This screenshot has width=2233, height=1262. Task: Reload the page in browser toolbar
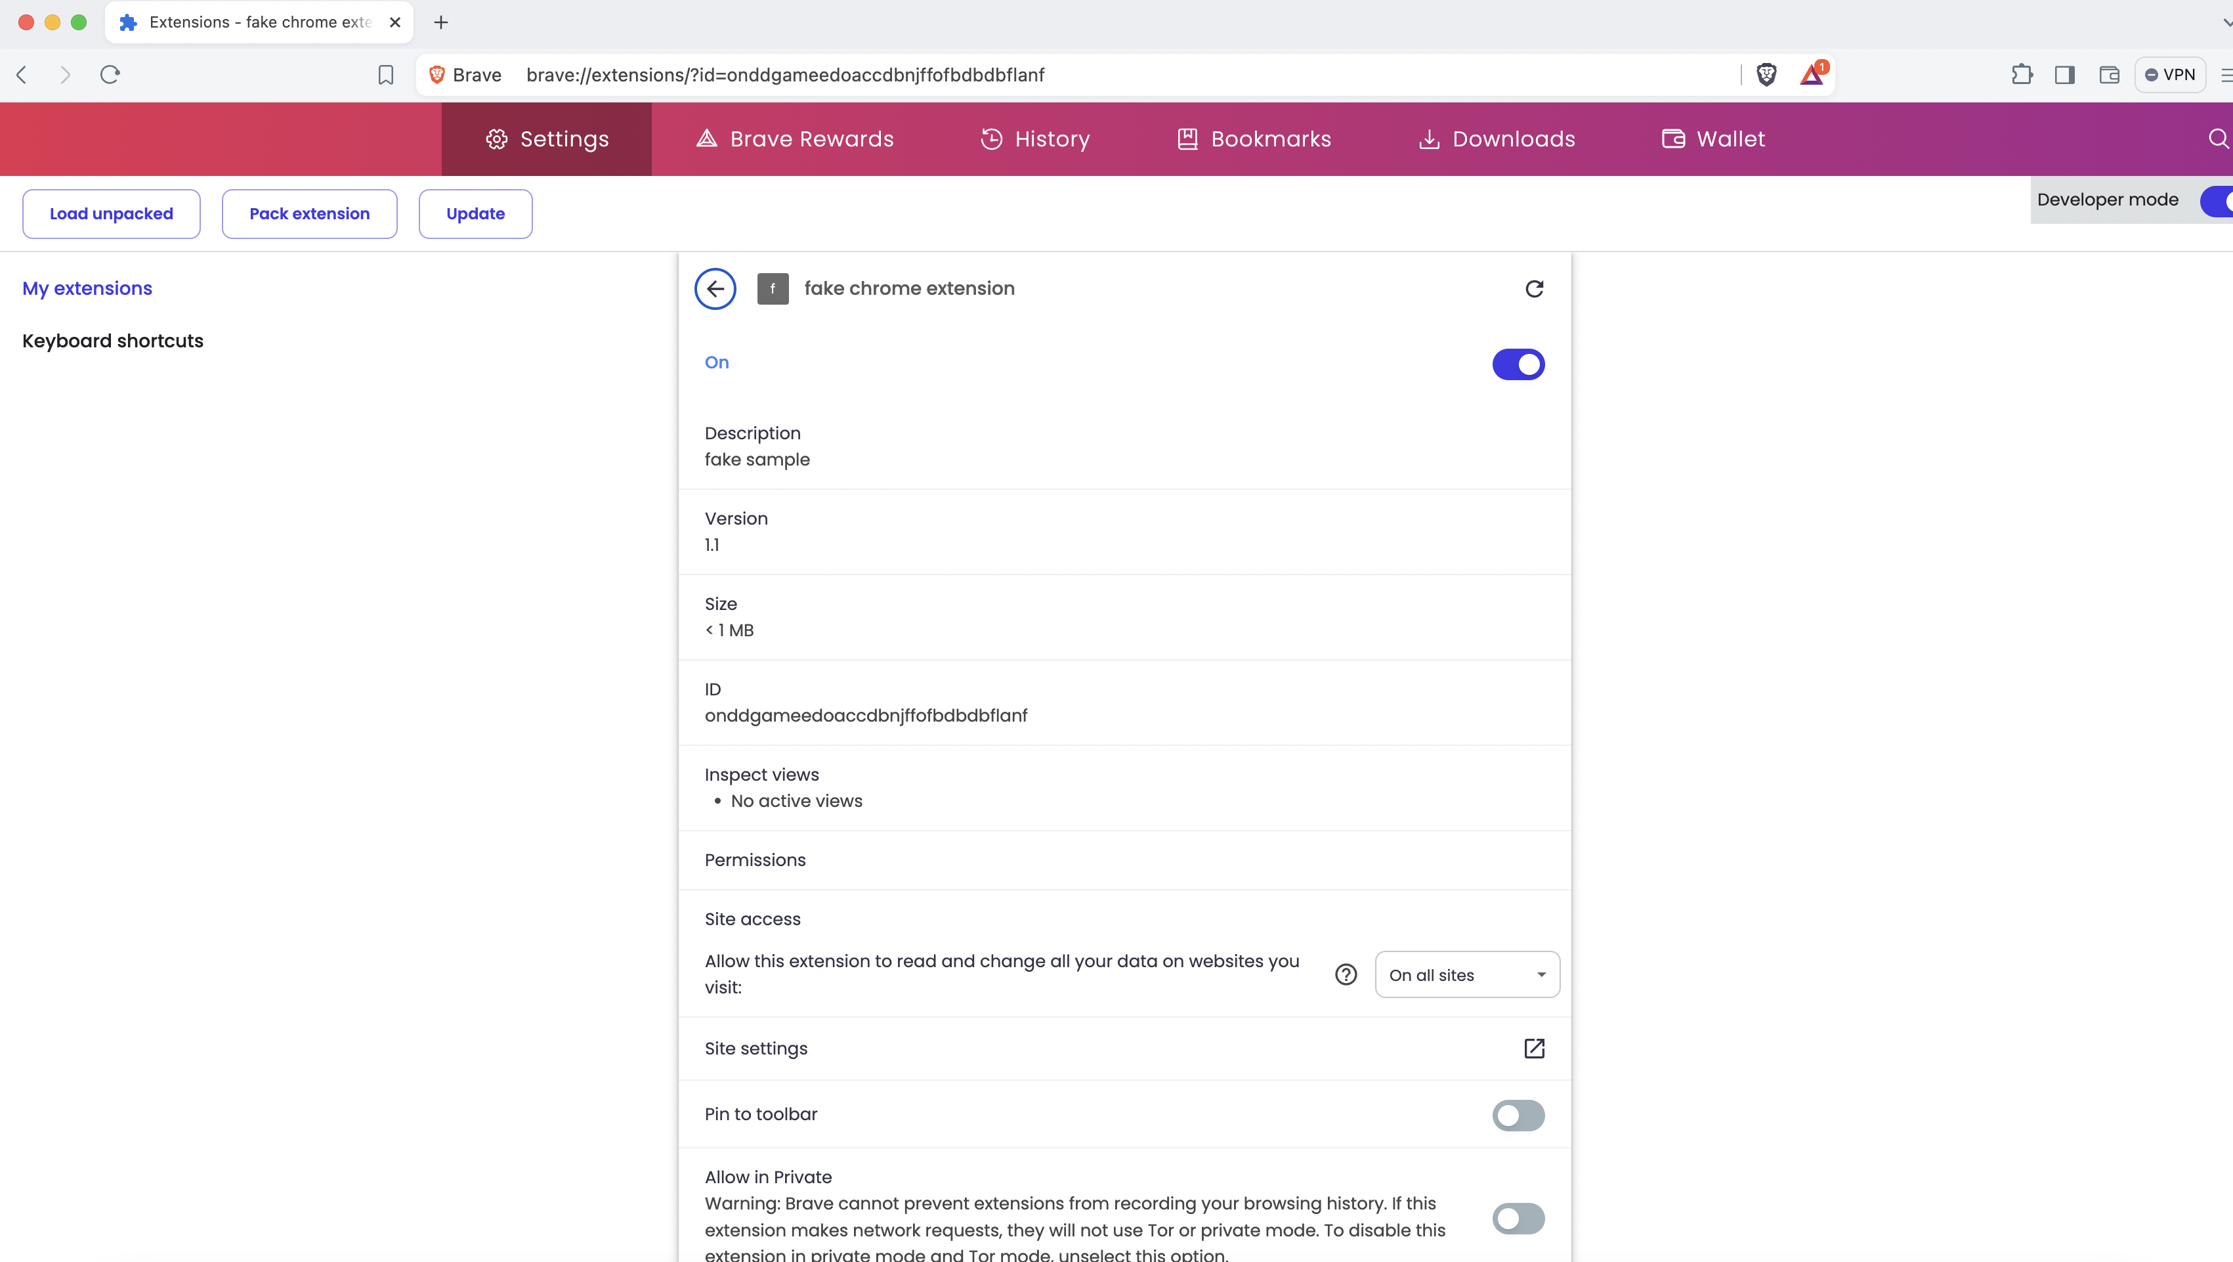coord(109,75)
